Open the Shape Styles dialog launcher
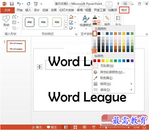This screenshot has height=130, width=149. [x=76, y=34]
